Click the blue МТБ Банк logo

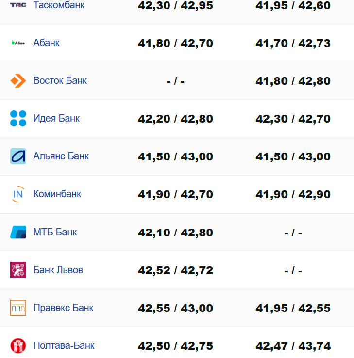coord(18,232)
